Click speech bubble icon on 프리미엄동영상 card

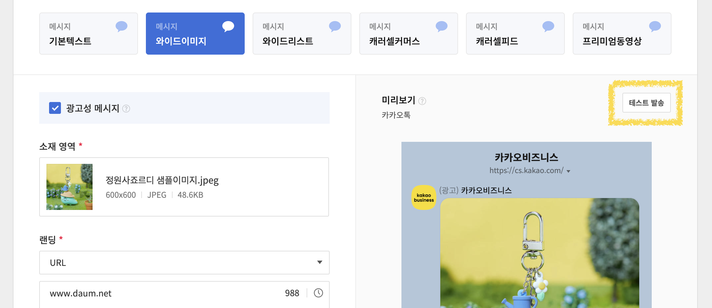(x=655, y=26)
